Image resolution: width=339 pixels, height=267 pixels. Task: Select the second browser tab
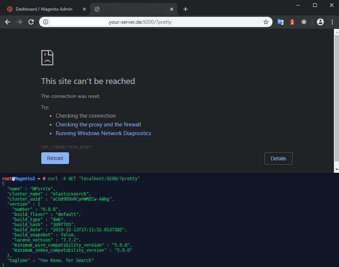coord(132,9)
